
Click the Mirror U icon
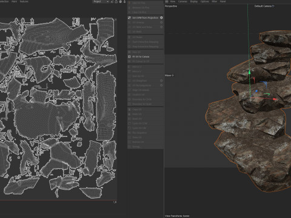coord(129,67)
